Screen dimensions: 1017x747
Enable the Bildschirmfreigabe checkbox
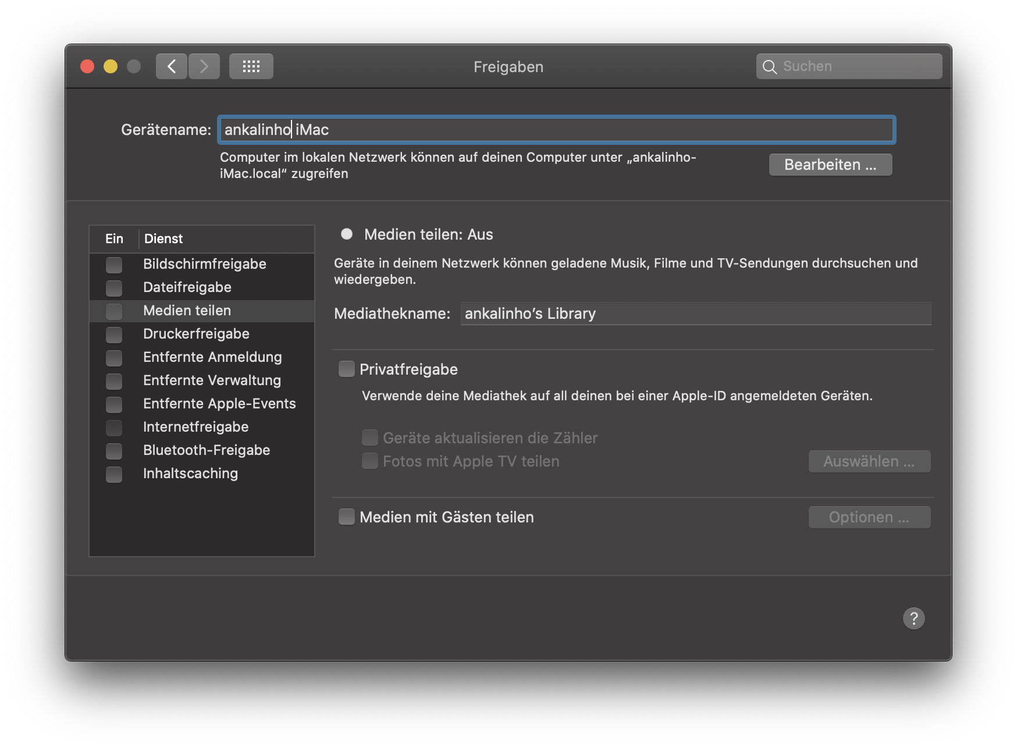(x=114, y=265)
